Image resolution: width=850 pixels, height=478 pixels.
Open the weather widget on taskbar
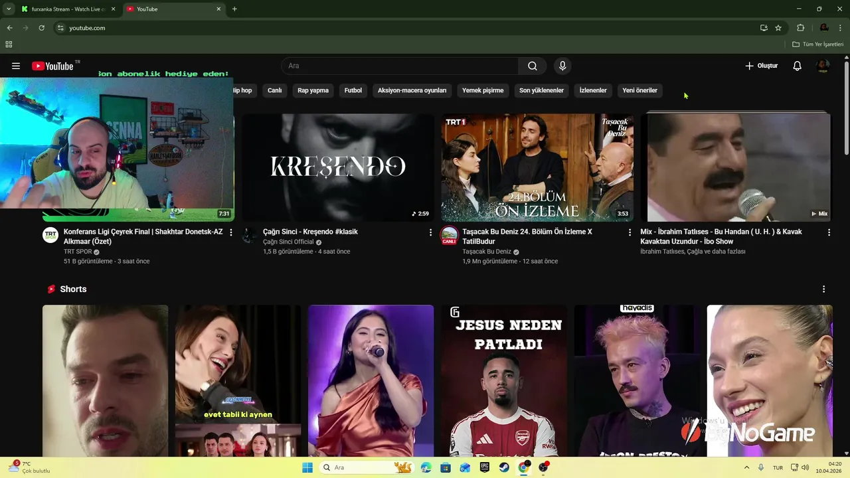(29, 467)
